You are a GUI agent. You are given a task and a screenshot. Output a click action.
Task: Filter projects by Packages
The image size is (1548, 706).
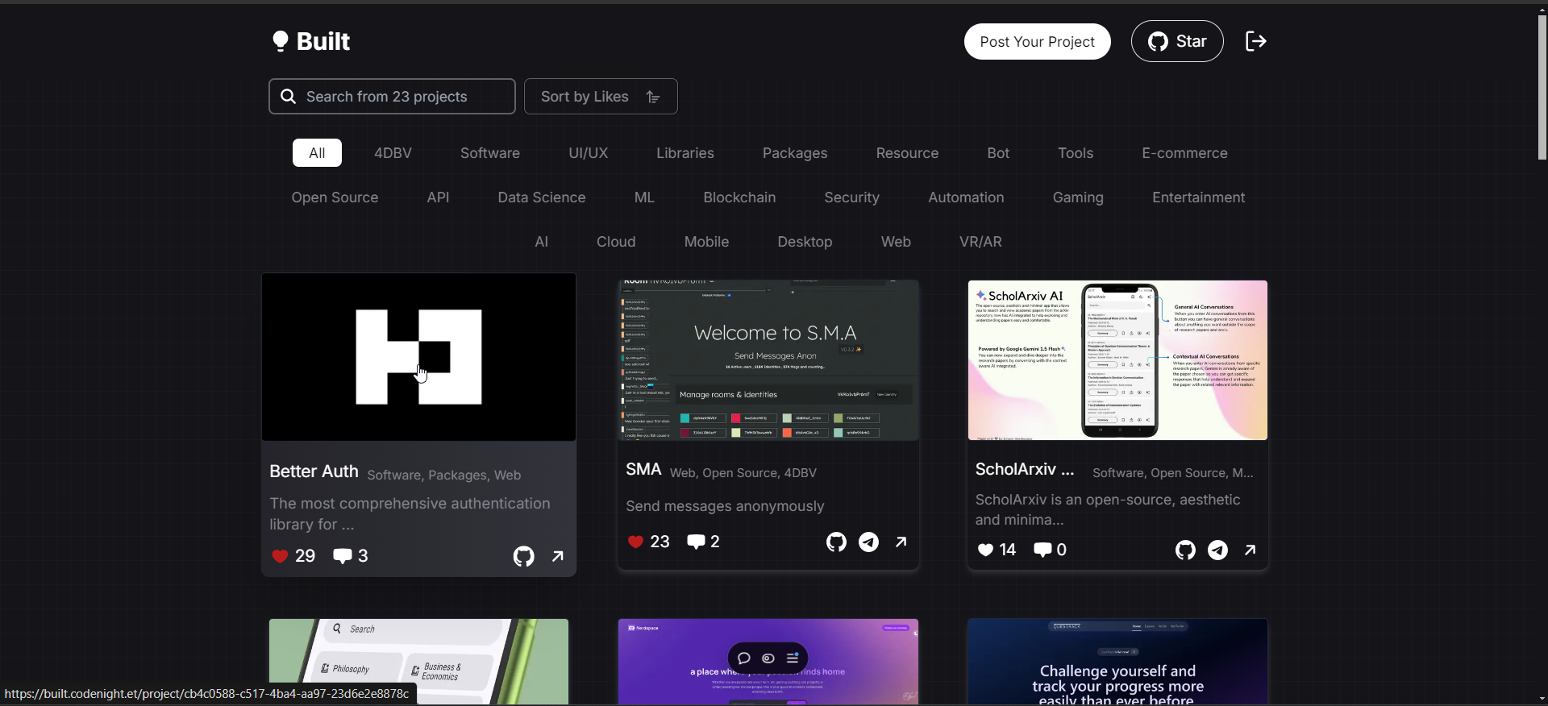pyautogui.click(x=795, y=153)
